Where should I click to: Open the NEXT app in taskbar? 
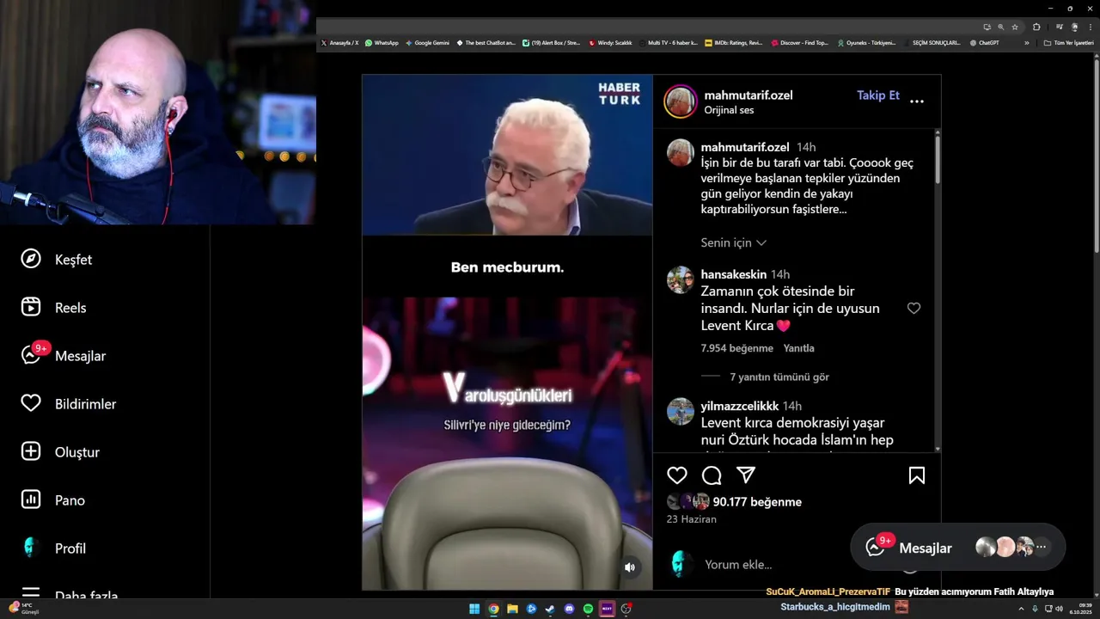tap(608, 609)
